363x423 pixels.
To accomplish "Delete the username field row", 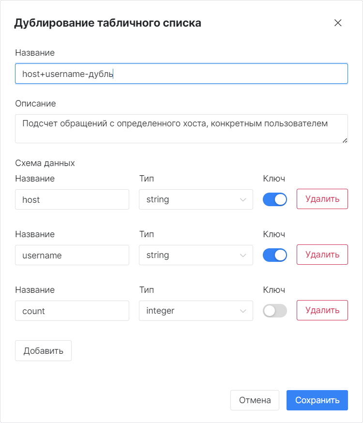I will (322, 255).
